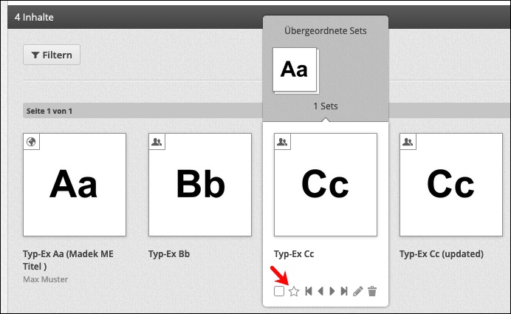Click group permission icon on Bb thumbnail
Image resolution: width=511 pixels, height=314 pixels.
tap(157, 141)
